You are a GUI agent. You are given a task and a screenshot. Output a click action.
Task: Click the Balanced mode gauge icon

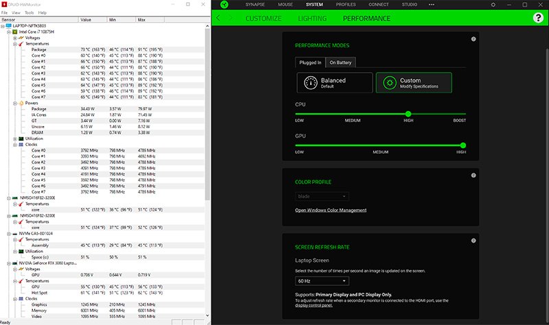pyautogui.click(x=311, y=83)
